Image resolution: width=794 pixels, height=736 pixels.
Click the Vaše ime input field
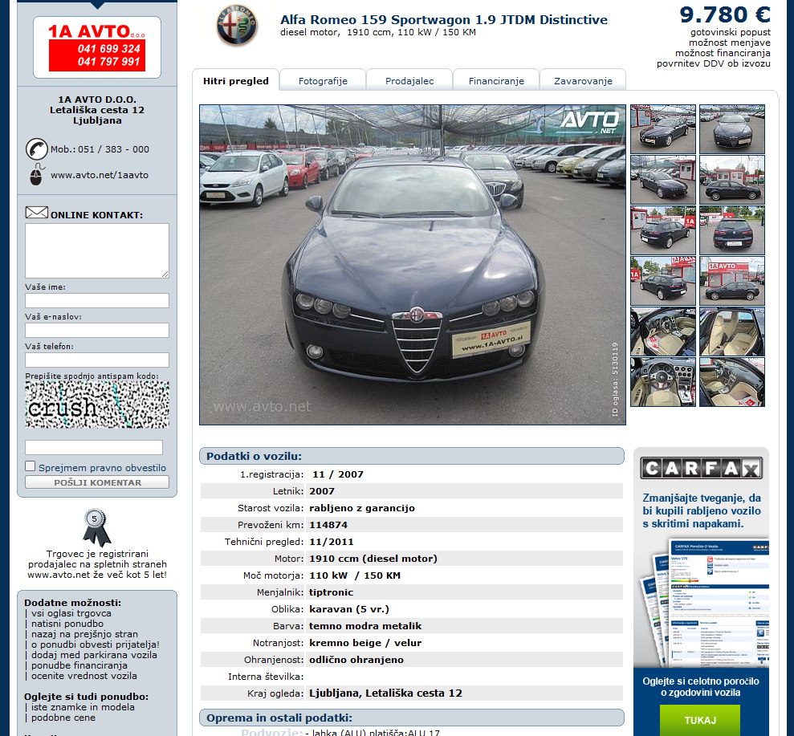97,301
